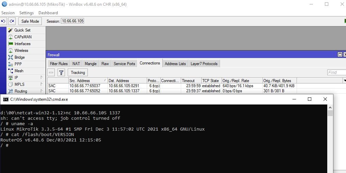Click the WinBox logo icon in title bar
Image resolution: width=346 pixels, height=173 pixels.
pos(4,4)
